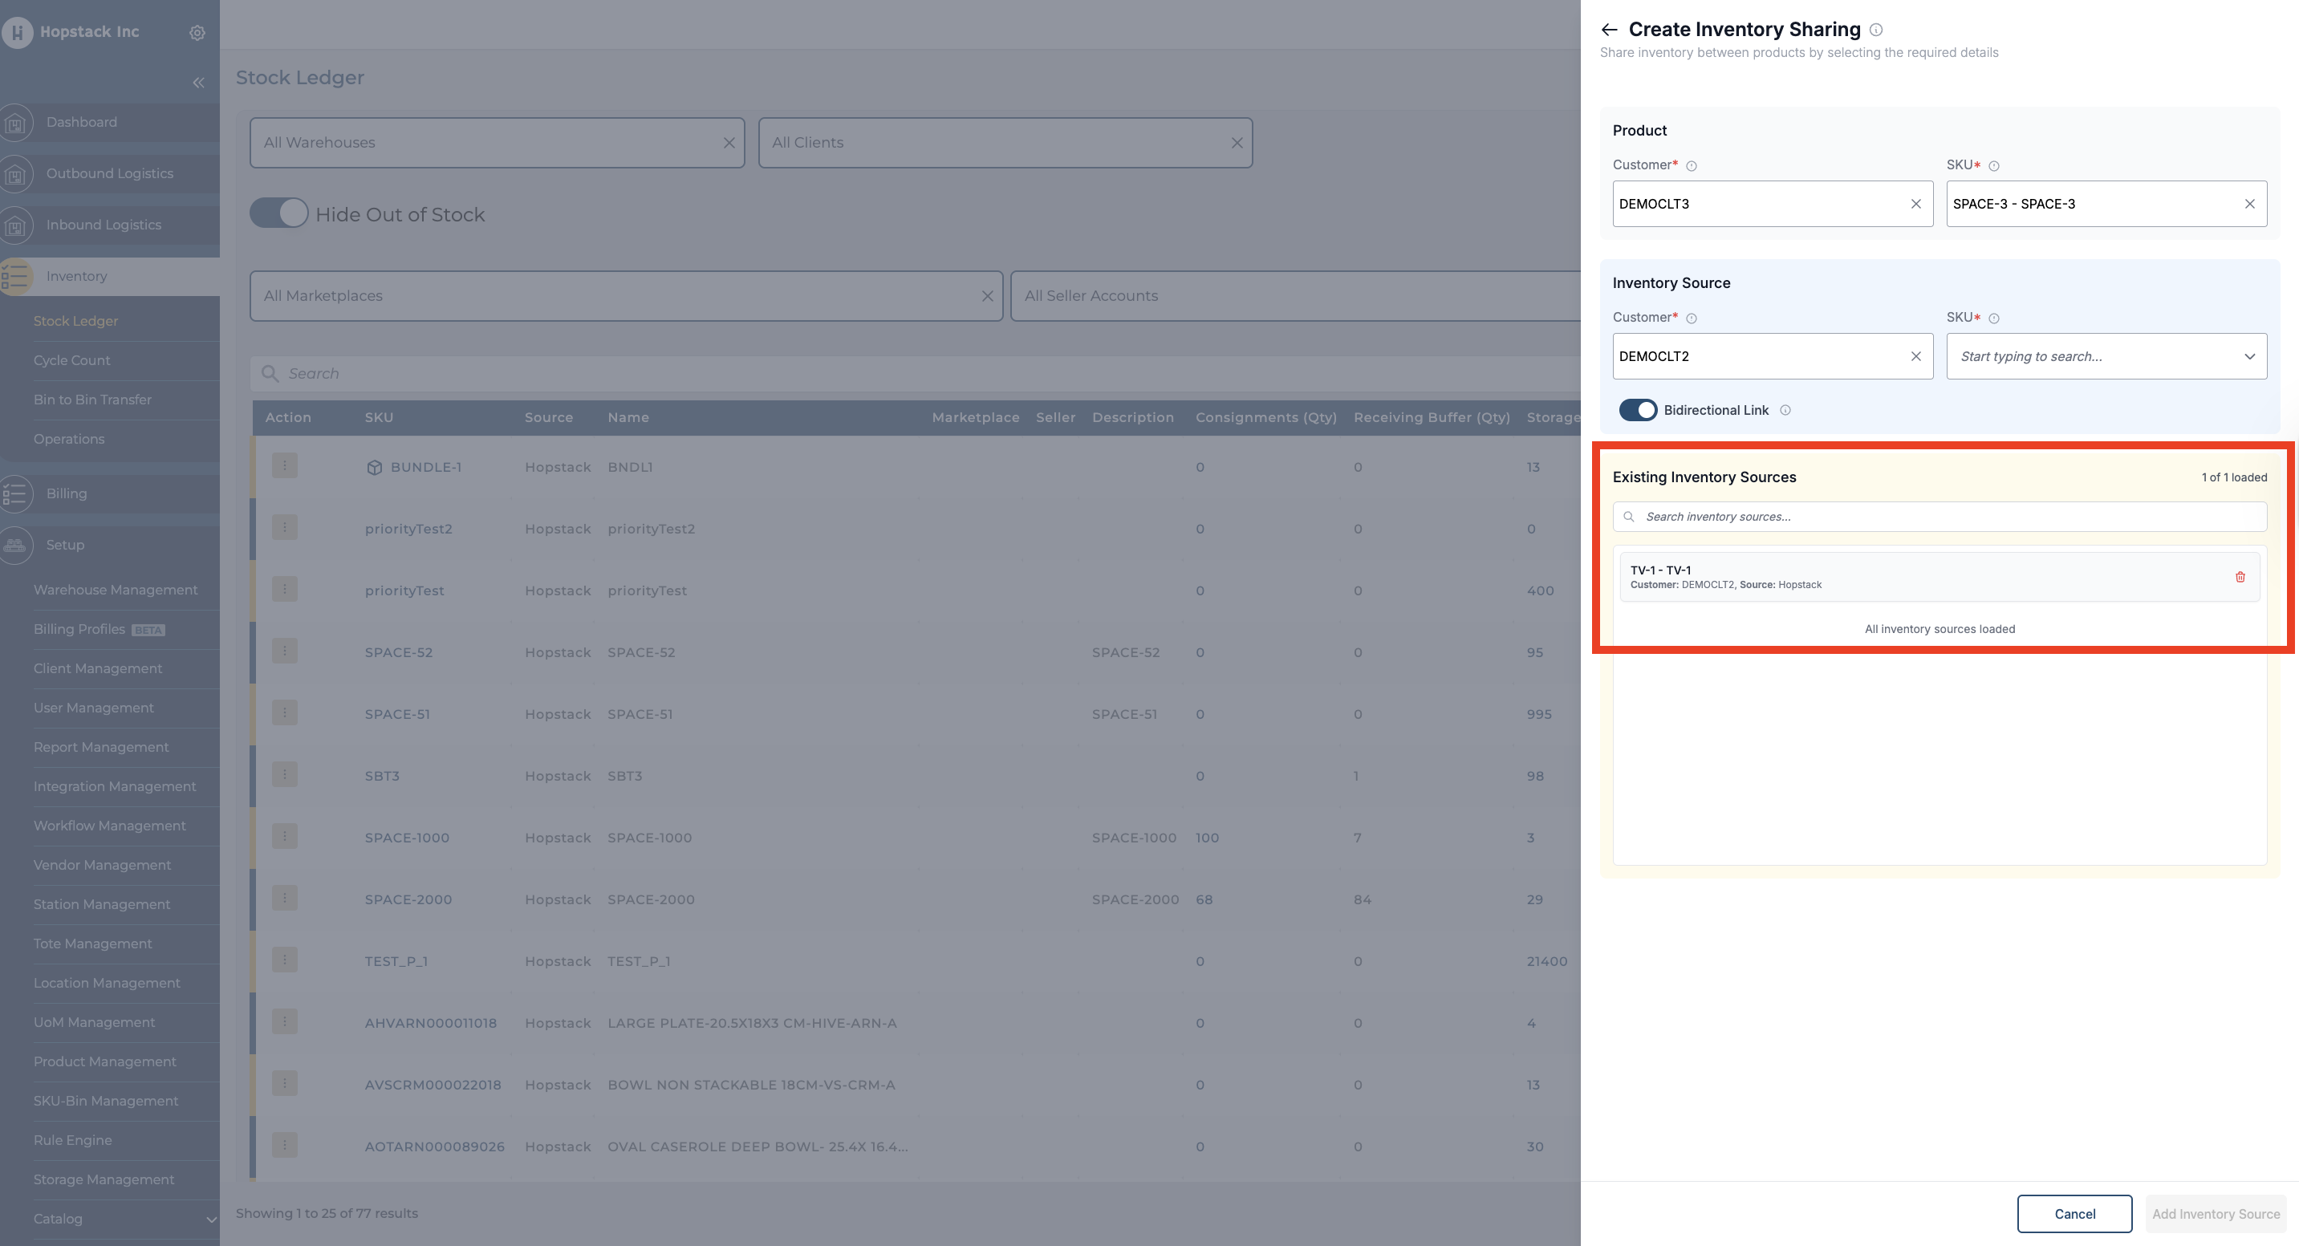Delete the TV-1 inventory source with trash icon
This screenshot has height=1246, width=2299.
click(2239, 578)
